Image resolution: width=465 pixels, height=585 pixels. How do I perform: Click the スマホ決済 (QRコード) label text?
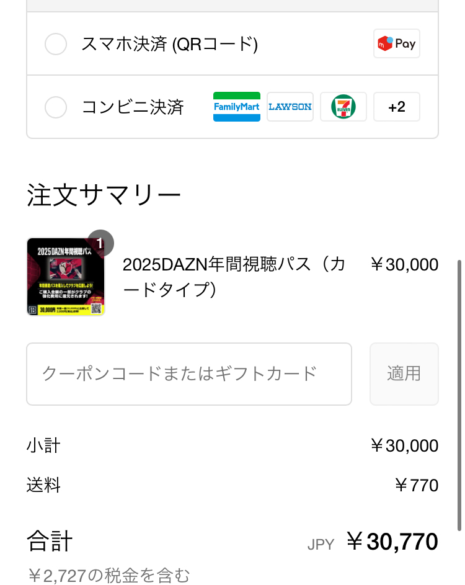click(x=170, y=44)
